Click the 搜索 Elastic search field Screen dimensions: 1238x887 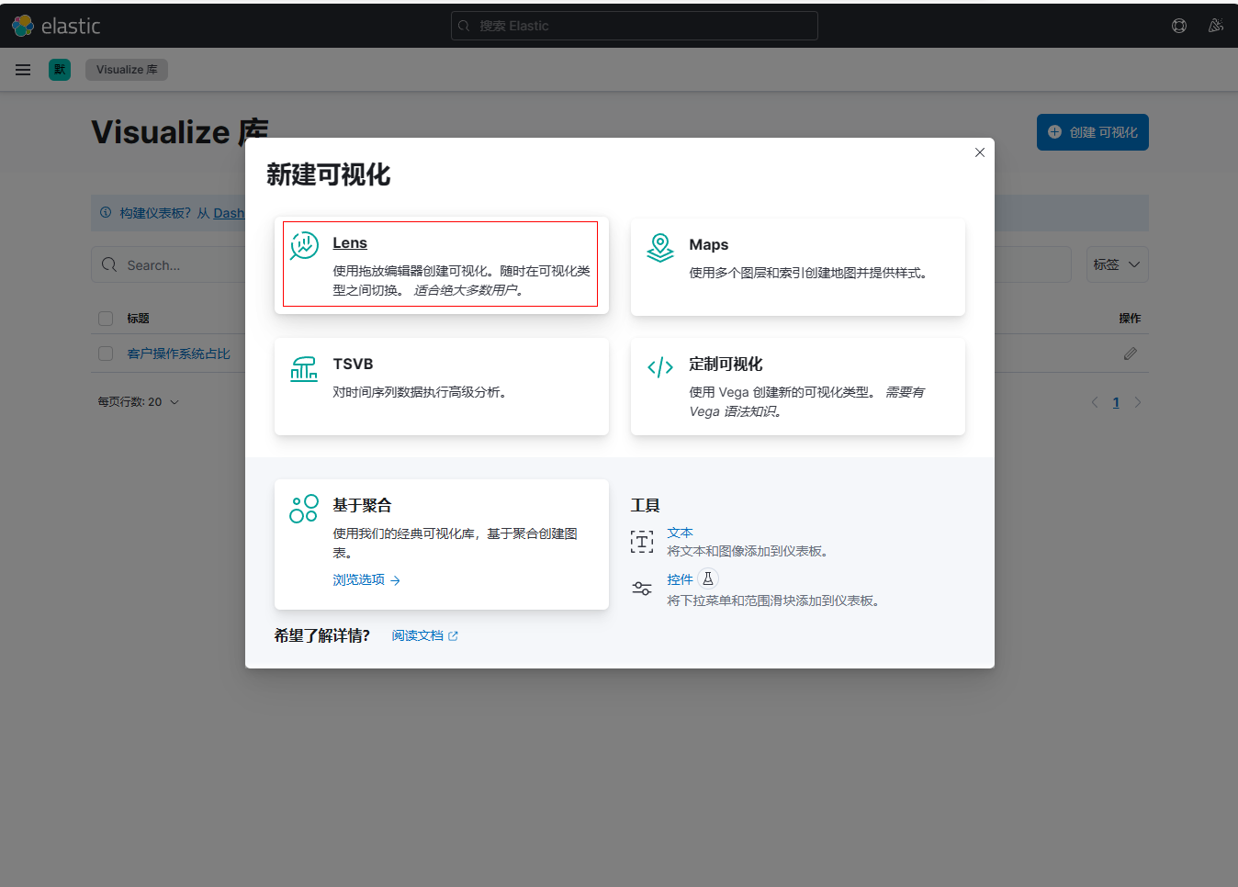(634, 26)
